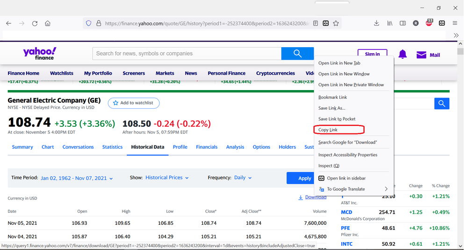Toggle reader view icon in address bar

tap(316, 23)
